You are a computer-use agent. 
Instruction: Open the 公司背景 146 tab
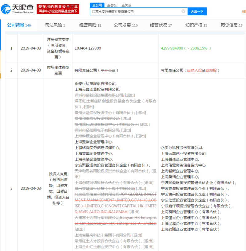tap(19, 25)
